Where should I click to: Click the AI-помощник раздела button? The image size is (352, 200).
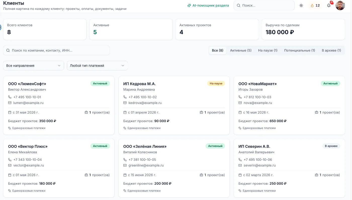pyautogui.click(x=208, y=5)
